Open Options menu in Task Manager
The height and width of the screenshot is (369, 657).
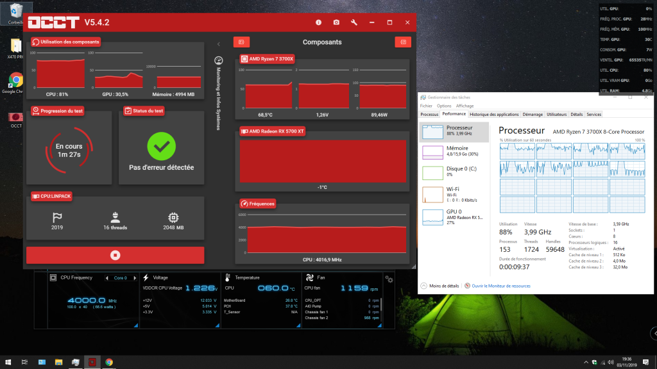(x=444, y=106)
